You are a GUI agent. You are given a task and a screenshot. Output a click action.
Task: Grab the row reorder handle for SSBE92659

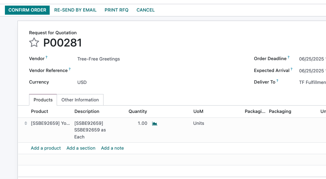[26, 123]
